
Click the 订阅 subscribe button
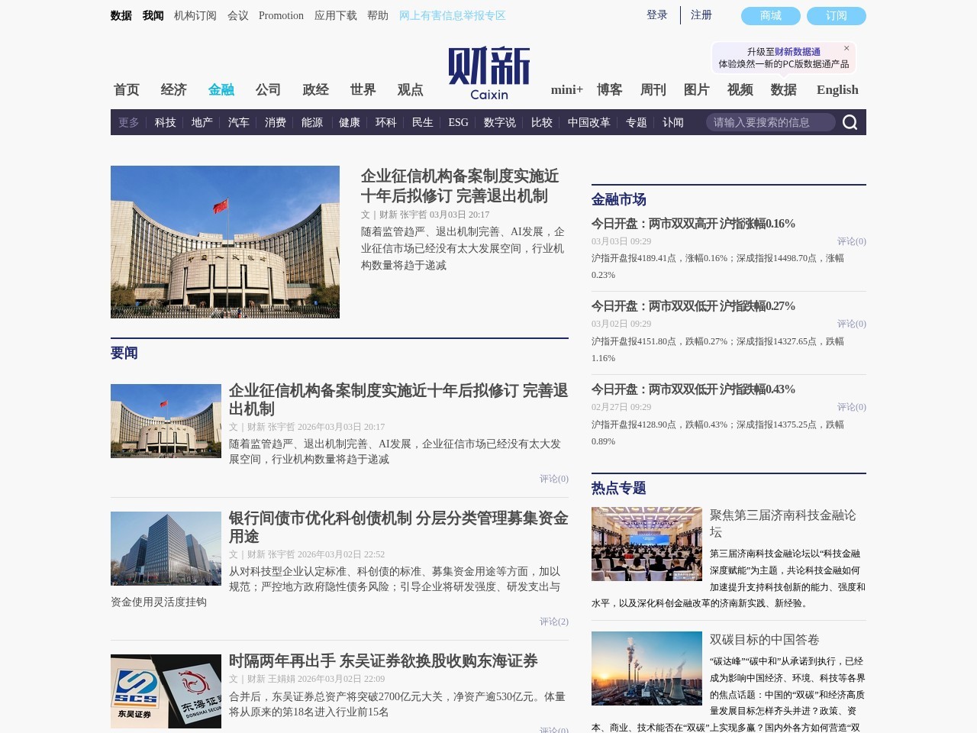(837, 15)
